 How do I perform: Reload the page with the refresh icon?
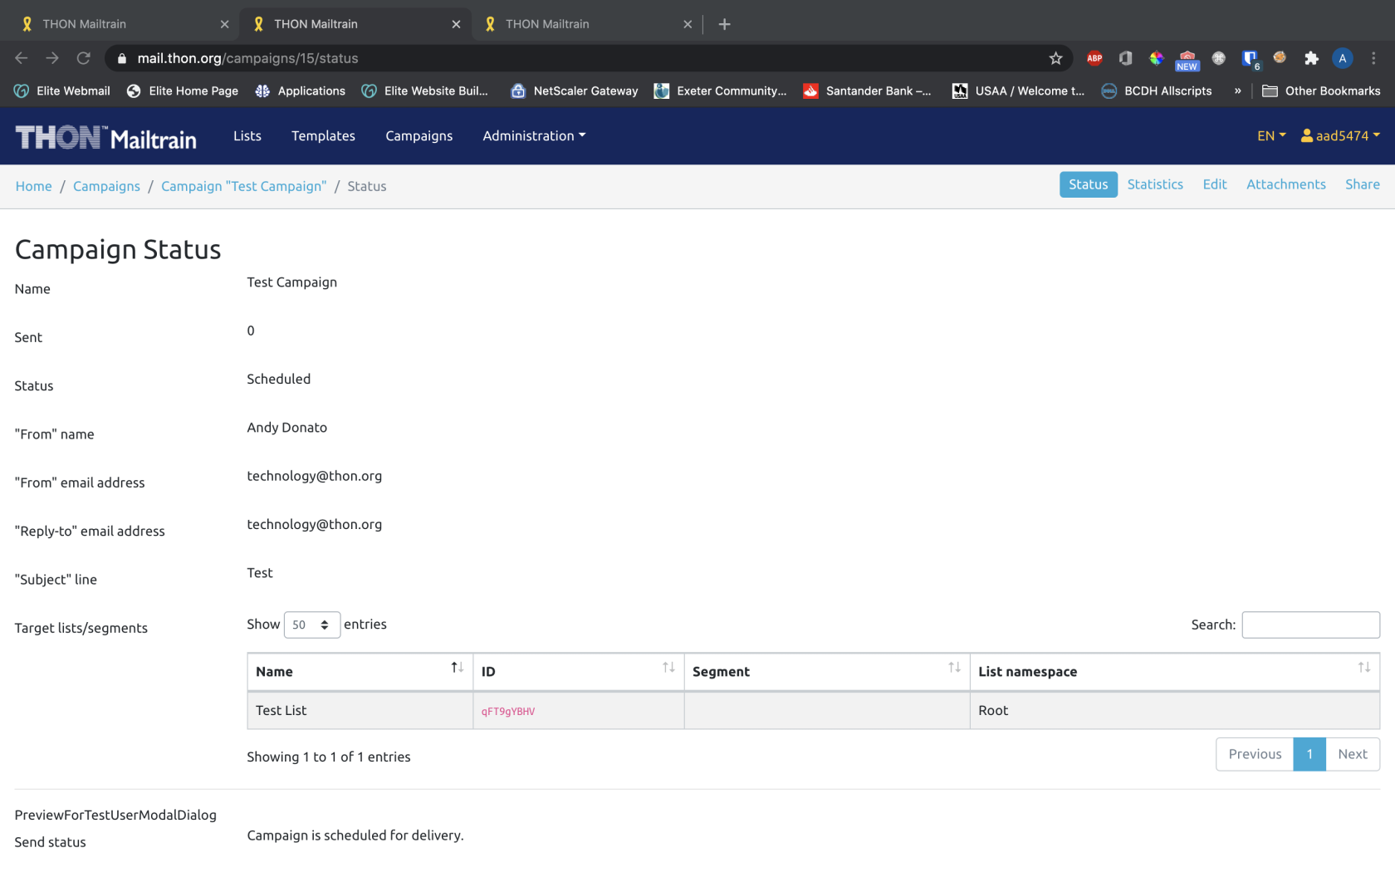tap(83, 58)
